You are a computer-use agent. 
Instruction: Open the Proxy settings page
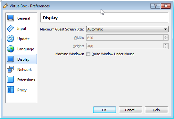click(x=21, y=90)
